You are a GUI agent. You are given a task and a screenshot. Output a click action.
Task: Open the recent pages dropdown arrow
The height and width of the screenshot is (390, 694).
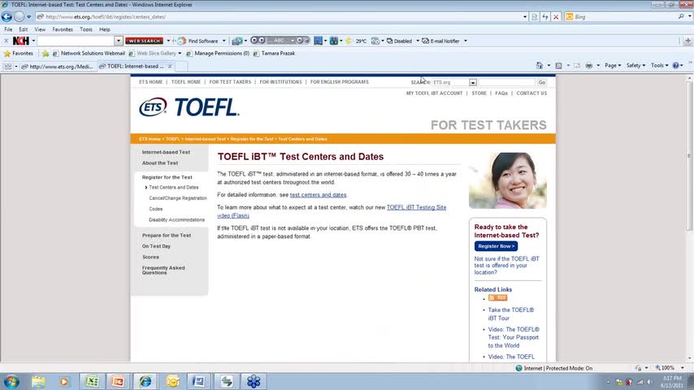click(x=28, y=17)
